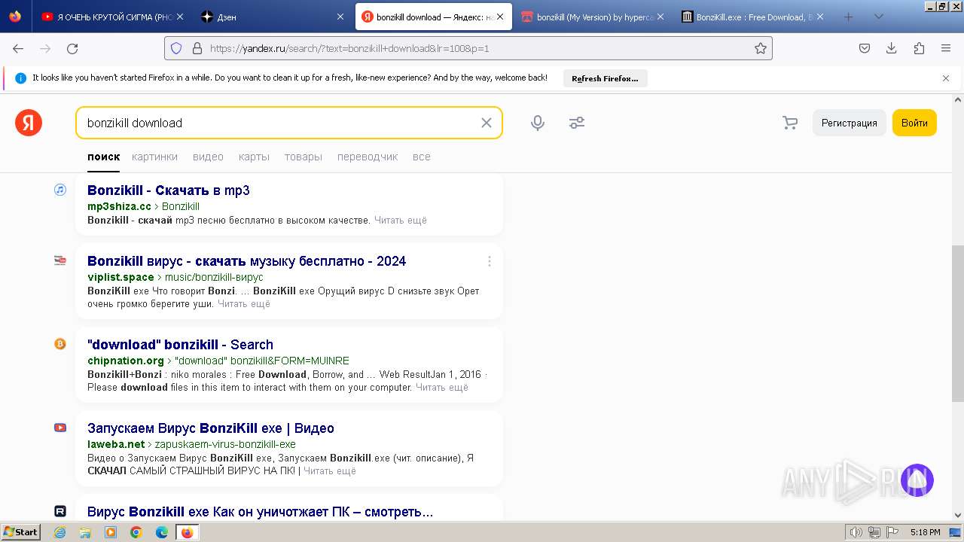Viewport: 964px width, 542px height.
Task: Switch to the YouTube tab
Action: tap(114, 17)
